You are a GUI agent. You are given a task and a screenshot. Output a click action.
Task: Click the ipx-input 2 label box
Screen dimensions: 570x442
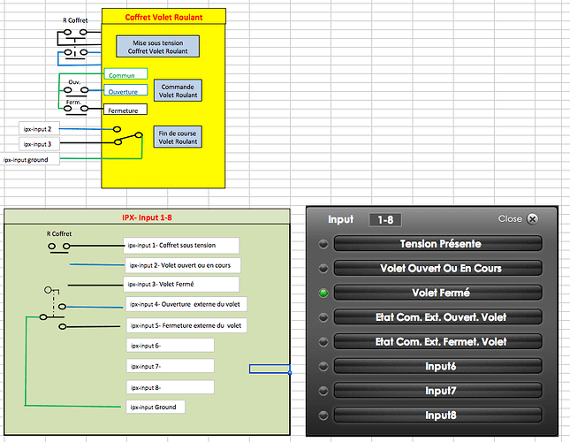tap(42, 129)
